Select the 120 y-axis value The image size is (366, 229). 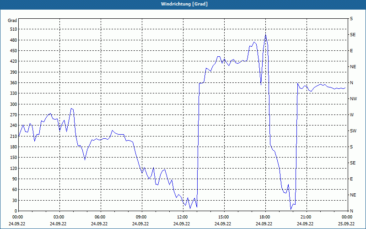coord(14,168)
